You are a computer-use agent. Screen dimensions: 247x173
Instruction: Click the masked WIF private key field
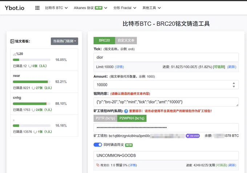coord(166,128)
